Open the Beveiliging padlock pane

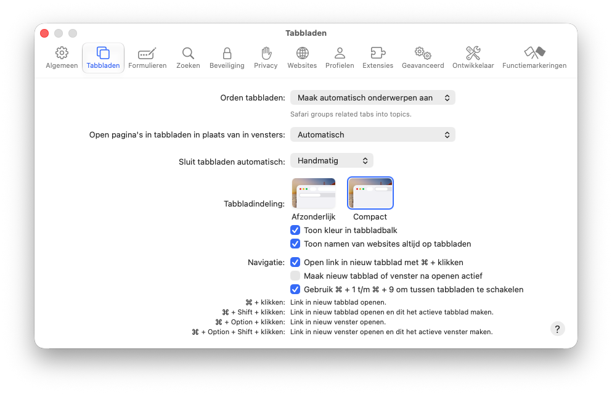click(227, 58)
